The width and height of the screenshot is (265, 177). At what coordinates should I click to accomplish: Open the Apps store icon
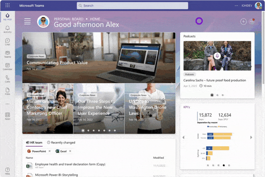coord(7,116)
